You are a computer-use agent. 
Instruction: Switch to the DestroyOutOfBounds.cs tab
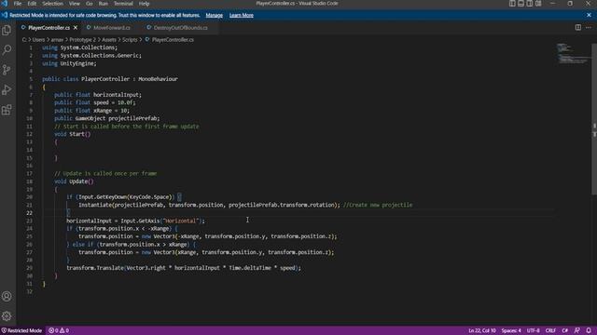point(180,28)
